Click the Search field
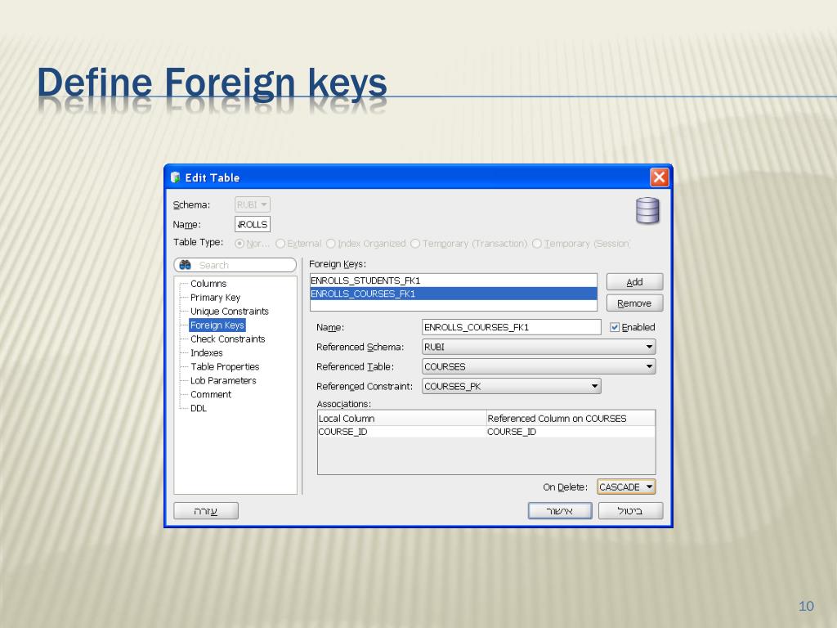This screenshot has width=837, height=628. click(x=235, y=265)
